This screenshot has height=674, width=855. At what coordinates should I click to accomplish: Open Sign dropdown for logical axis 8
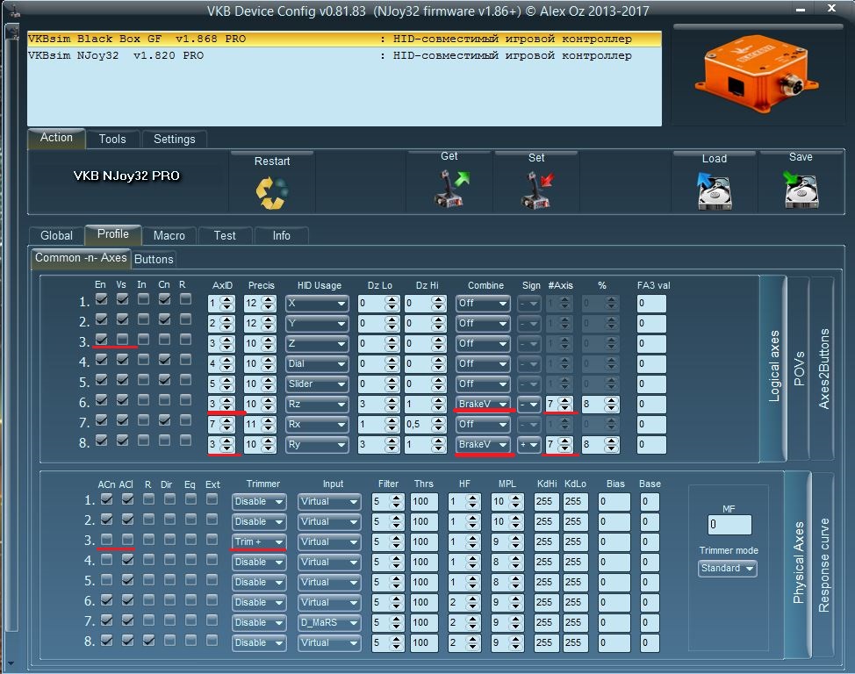528,445
